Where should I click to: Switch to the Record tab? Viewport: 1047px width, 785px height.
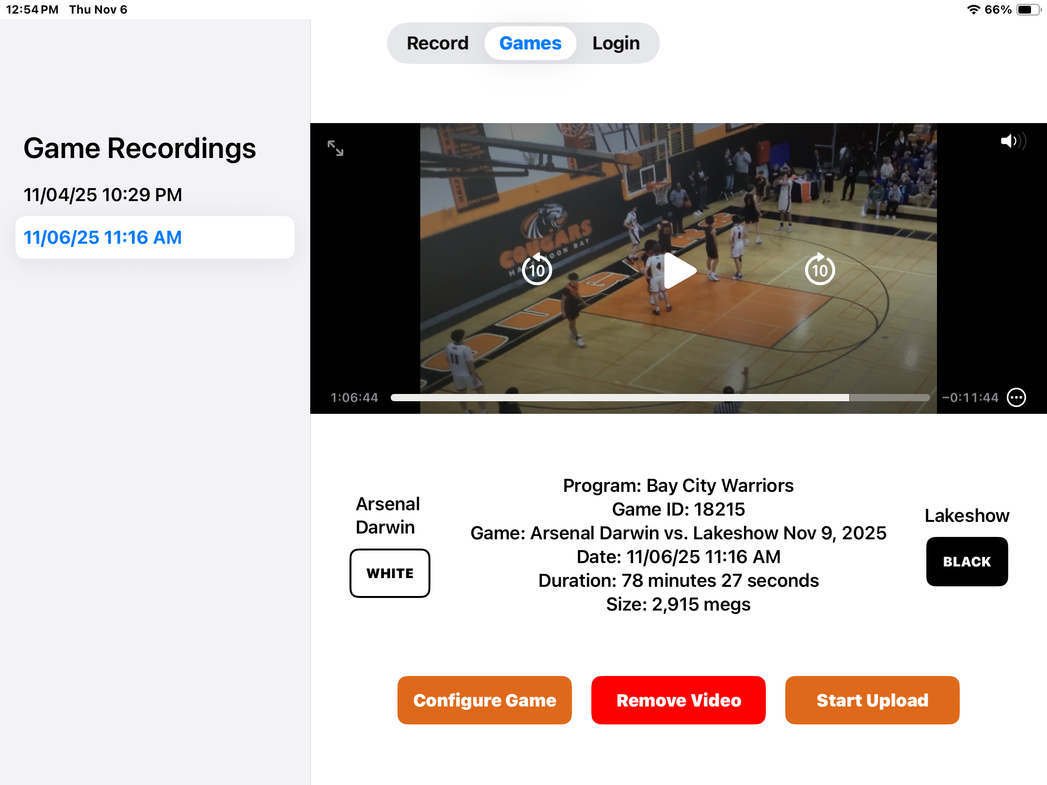pyautogui.click(x=437, y=43)
